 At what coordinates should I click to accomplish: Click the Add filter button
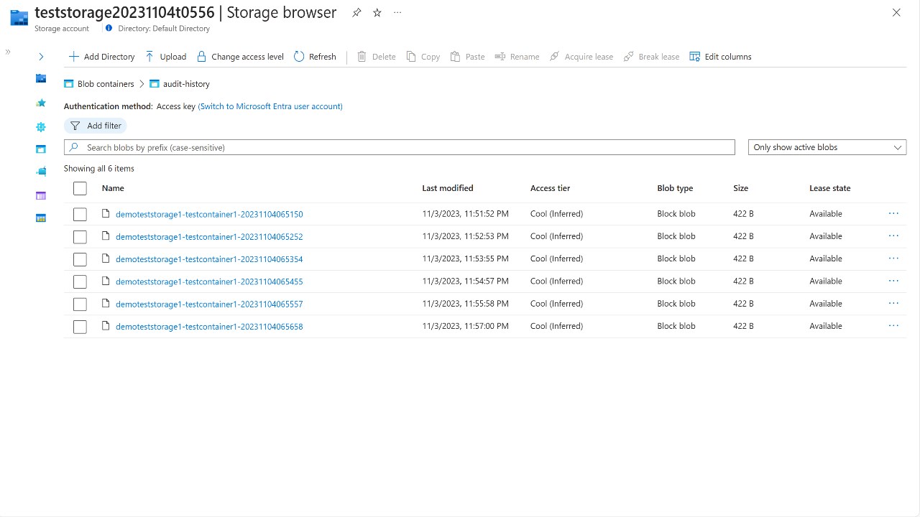click(96, 126)
